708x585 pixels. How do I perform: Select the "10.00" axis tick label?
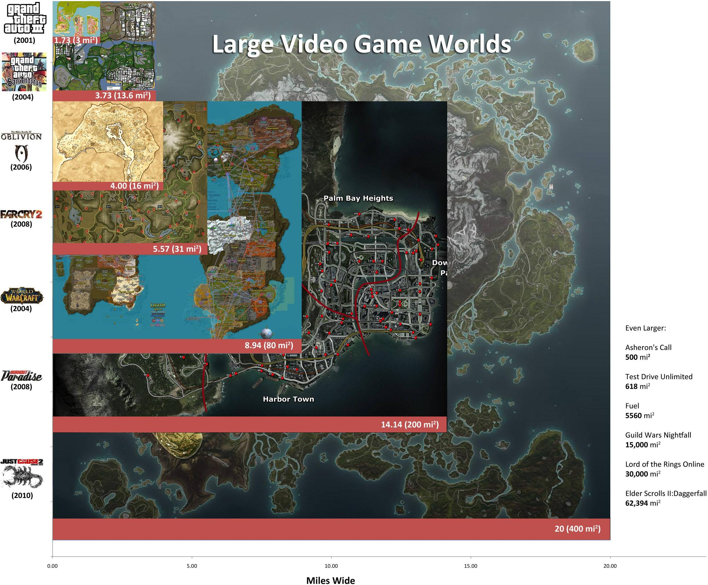(x=331, y=566)
